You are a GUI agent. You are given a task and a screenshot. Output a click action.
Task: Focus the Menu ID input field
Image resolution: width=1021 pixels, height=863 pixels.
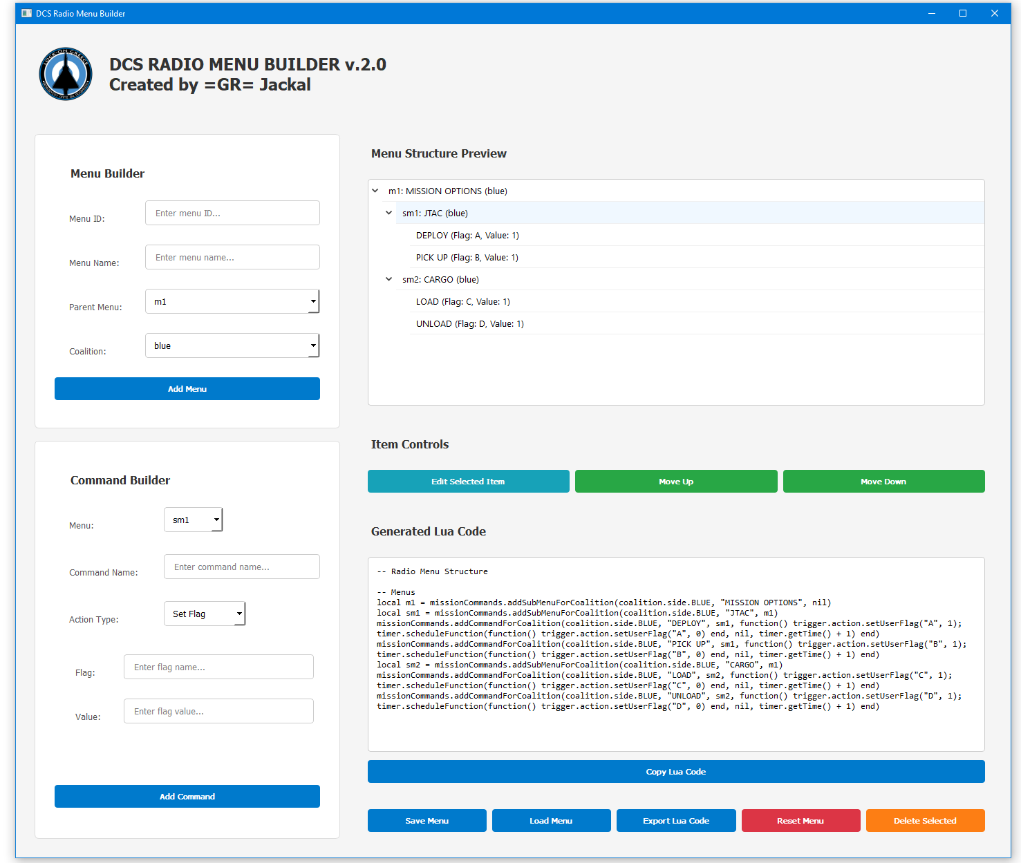point(232,213)
